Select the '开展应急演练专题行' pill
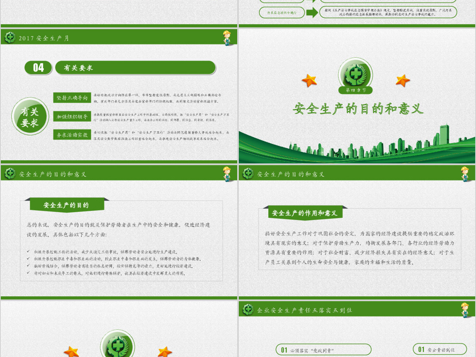Viewport: 476px width, 357px height. pos(282,12)
